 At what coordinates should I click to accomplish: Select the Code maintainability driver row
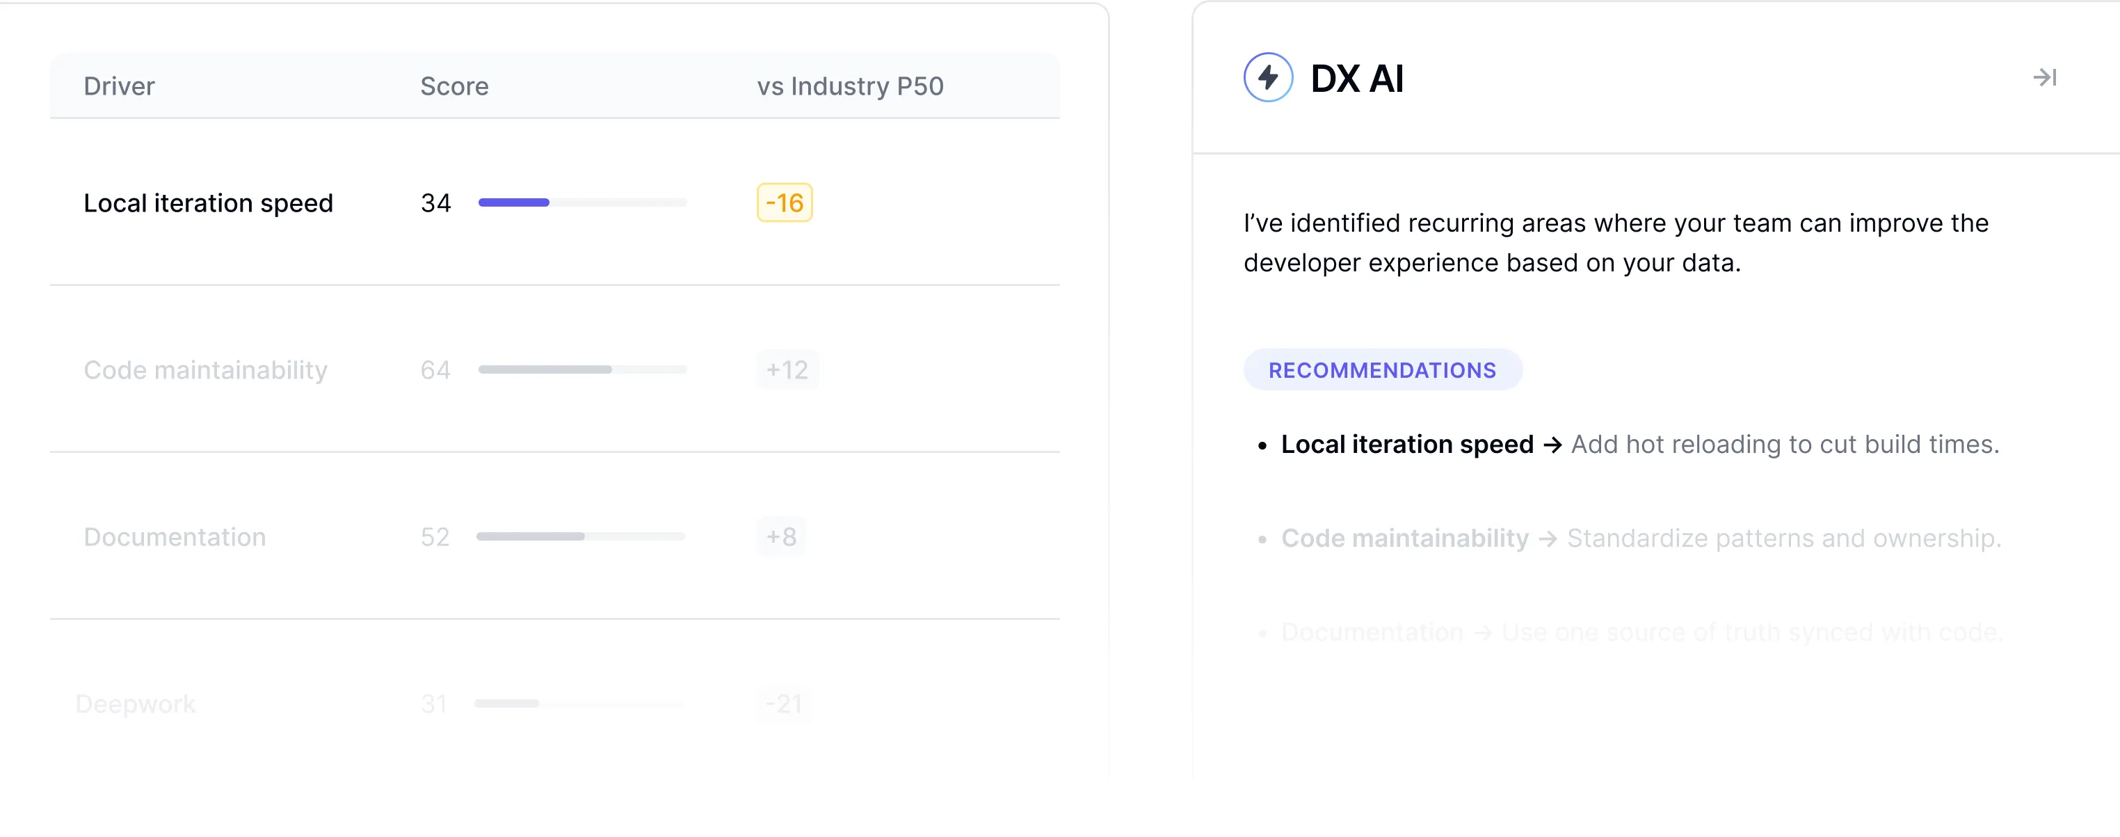click(205, 370)
